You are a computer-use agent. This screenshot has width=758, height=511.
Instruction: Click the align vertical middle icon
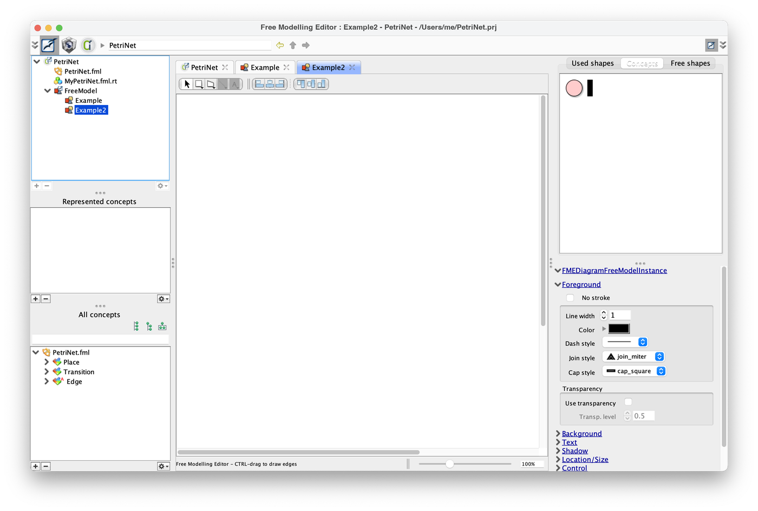[311, 84]
